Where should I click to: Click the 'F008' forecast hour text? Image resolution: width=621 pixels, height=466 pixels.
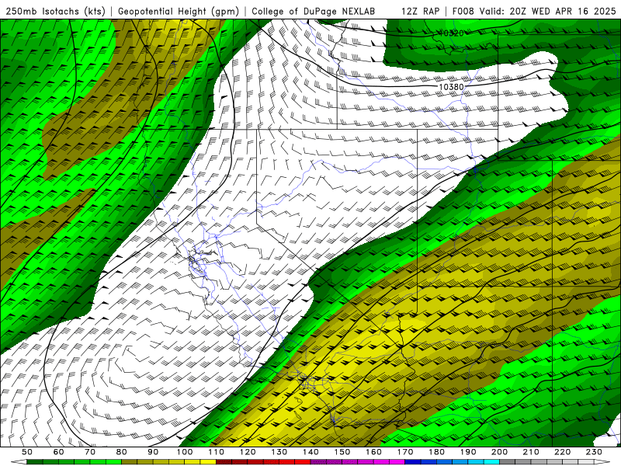click(x=464, y=11)
